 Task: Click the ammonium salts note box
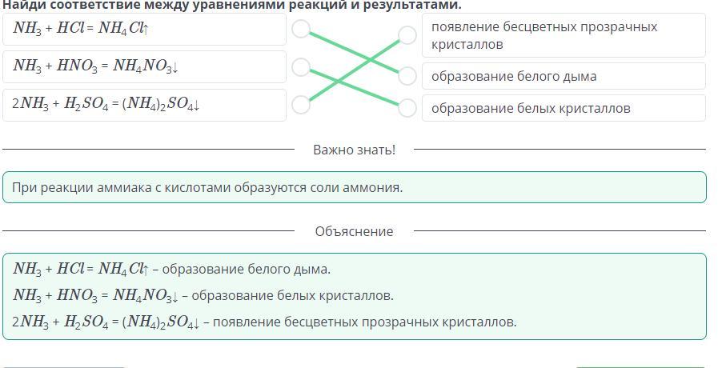click(x=354, y=187)
